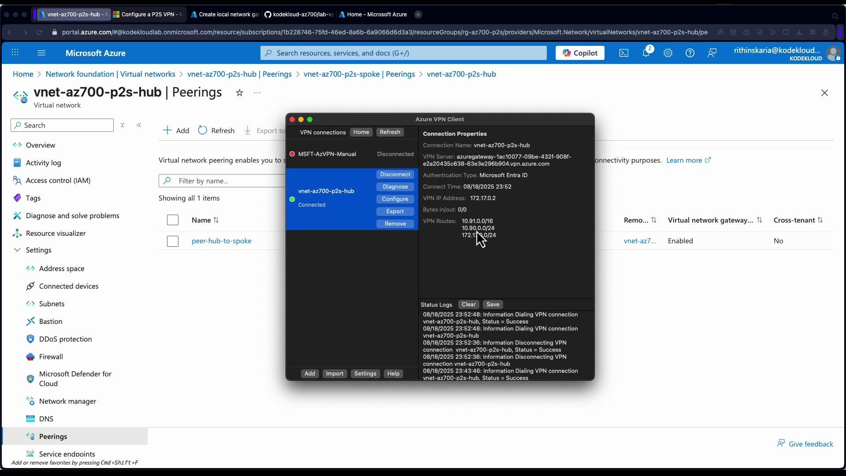The height and width of the screenshot is (476, 846).
Task: Click Remove in Azure VPN Client
Action: (395, 224)
